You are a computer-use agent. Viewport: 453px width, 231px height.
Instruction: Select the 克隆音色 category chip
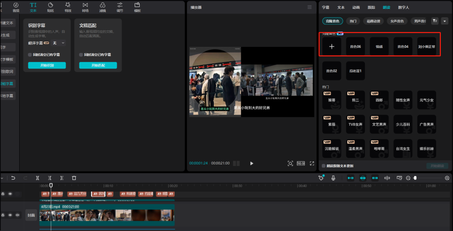click(333, 21)
